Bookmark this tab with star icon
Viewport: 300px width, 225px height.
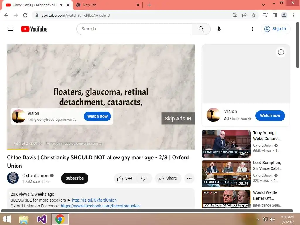point(254,15)
